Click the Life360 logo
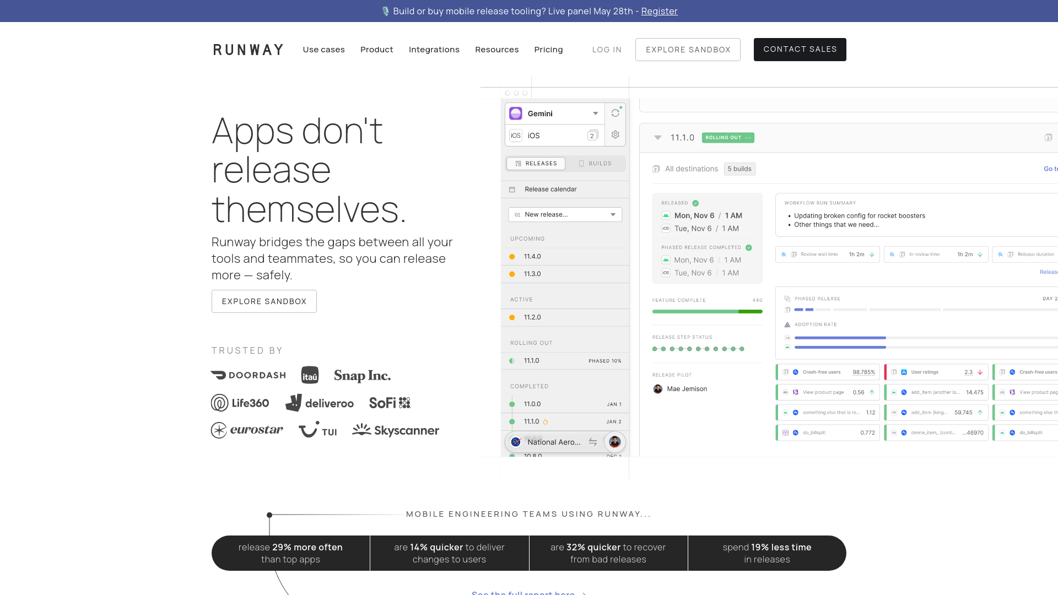Viewport: 1058px width, 595px height. click(240, 403)
